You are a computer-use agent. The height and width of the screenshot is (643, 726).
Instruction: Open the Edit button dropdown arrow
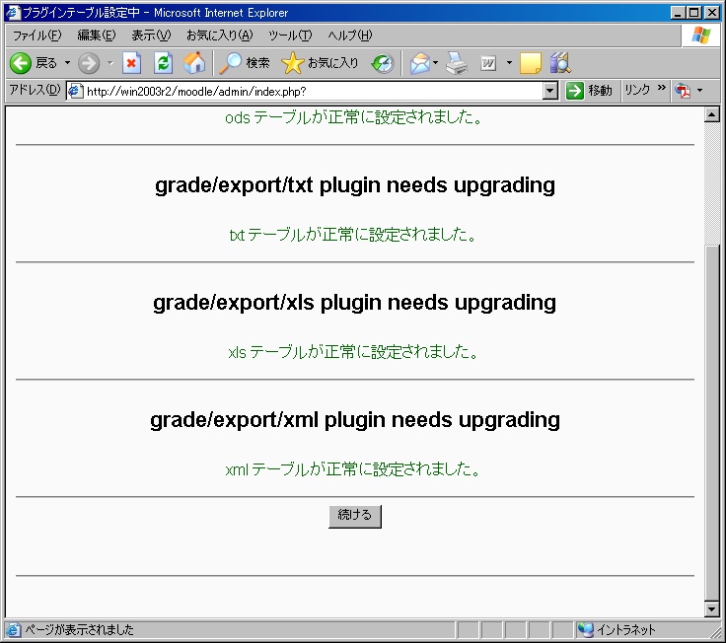[509, 63]
